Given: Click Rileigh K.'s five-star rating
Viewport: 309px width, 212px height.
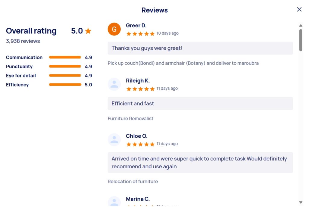Looking at the screenshot, I should pos(141,89).
